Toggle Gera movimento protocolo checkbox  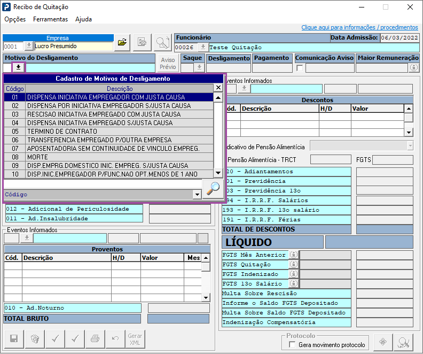[292, 344]
